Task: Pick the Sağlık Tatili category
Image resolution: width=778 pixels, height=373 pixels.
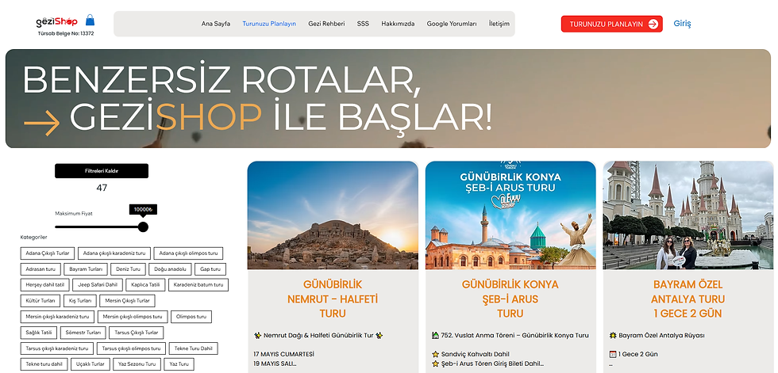Action: click(39, 333)
